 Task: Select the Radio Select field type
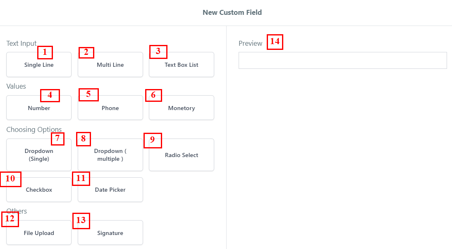tap(181, 155)
